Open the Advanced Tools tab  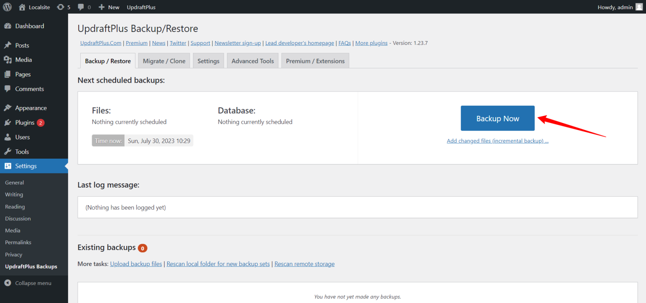pyautogui.click(x=252, y=60)
